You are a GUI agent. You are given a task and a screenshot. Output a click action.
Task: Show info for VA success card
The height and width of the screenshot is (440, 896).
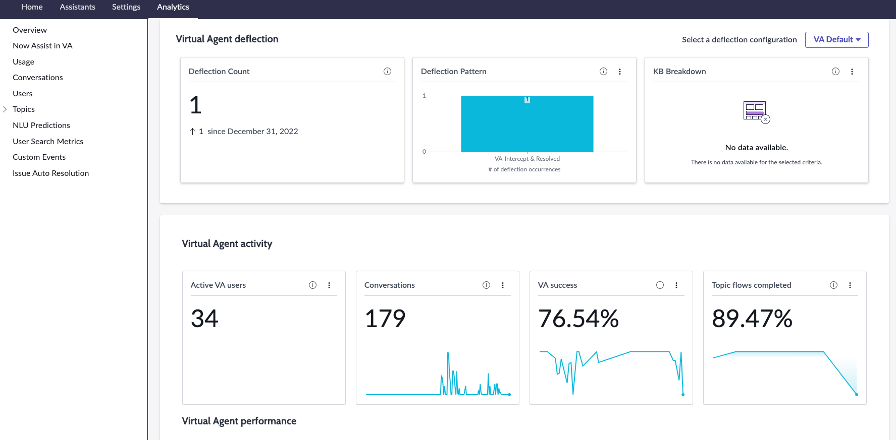pyautogui.click(x=660, y=285)
